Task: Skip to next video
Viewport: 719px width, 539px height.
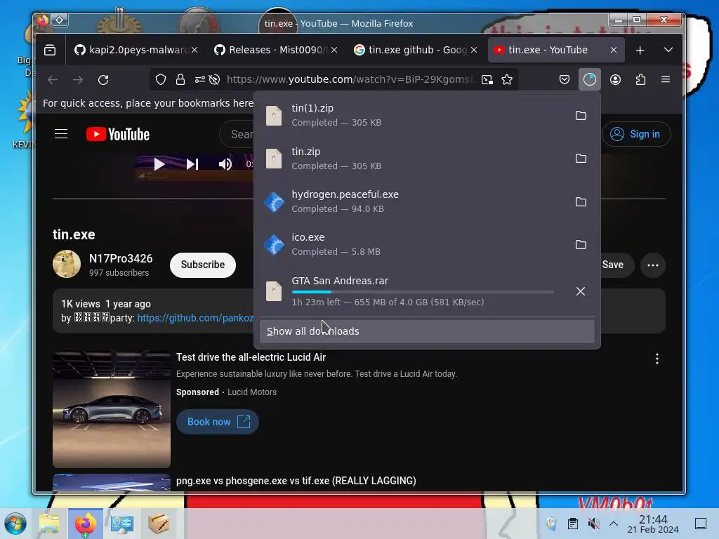Action: click(x=192, y=164)
